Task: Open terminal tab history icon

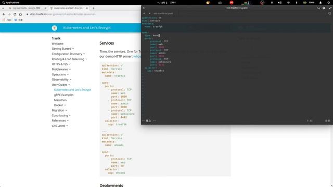Action: click(x=329, y=14)
